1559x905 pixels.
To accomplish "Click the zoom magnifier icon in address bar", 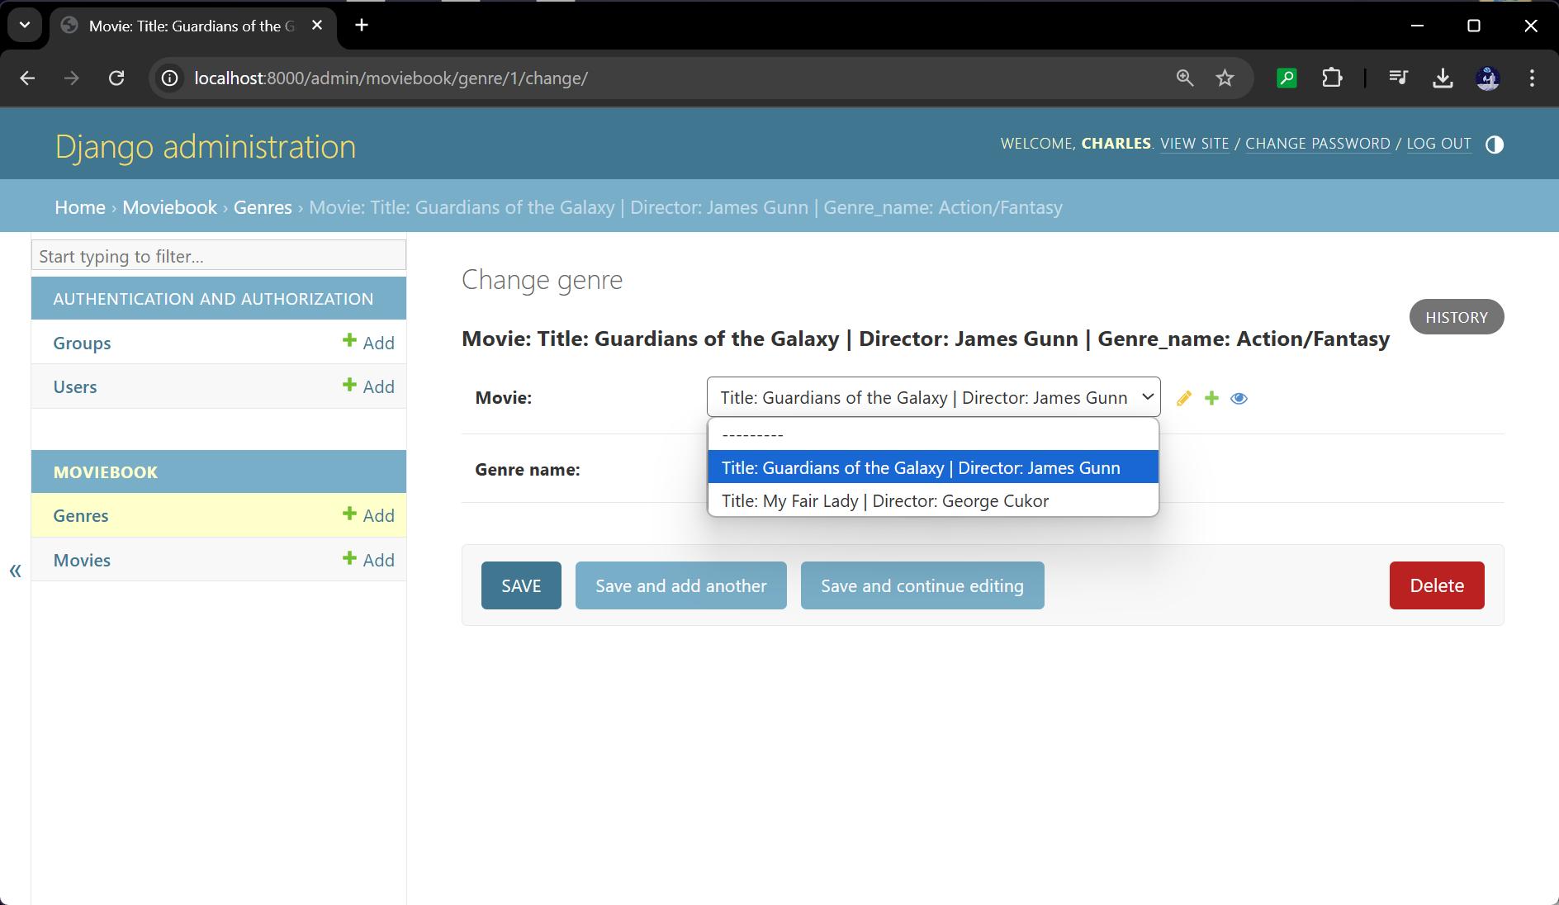I will tap(1185, 78).
